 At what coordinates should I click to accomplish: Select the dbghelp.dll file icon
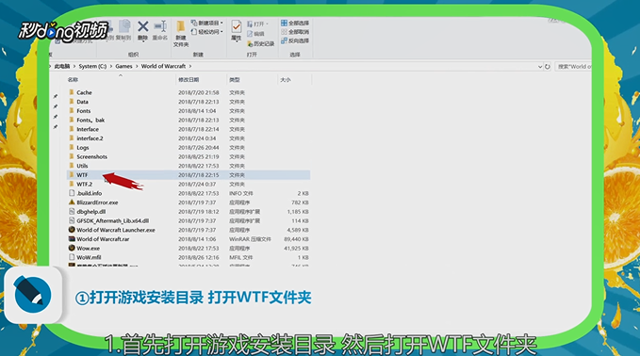pyautogui.click(x=72, y=212)
